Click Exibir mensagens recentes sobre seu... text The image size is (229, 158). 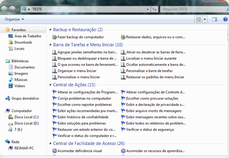click(x=156, y=117)
